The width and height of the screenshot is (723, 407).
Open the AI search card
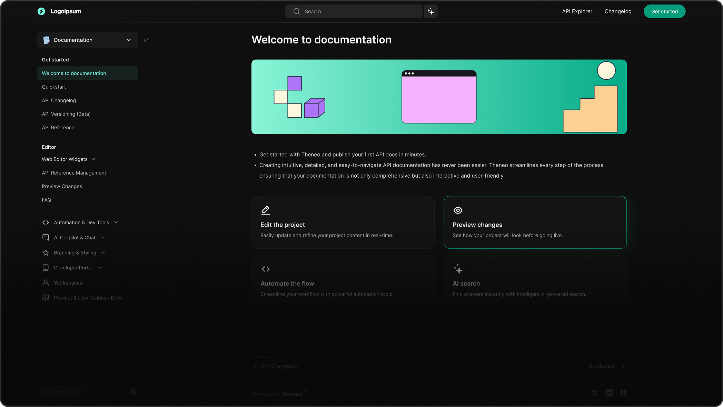coord(535,281)
